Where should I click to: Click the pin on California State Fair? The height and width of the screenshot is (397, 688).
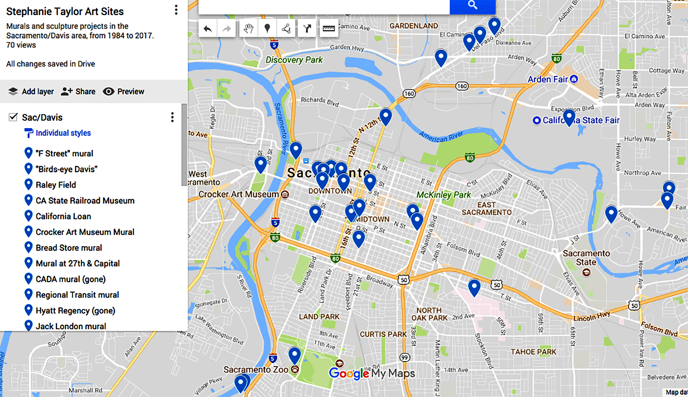(569, 117)
